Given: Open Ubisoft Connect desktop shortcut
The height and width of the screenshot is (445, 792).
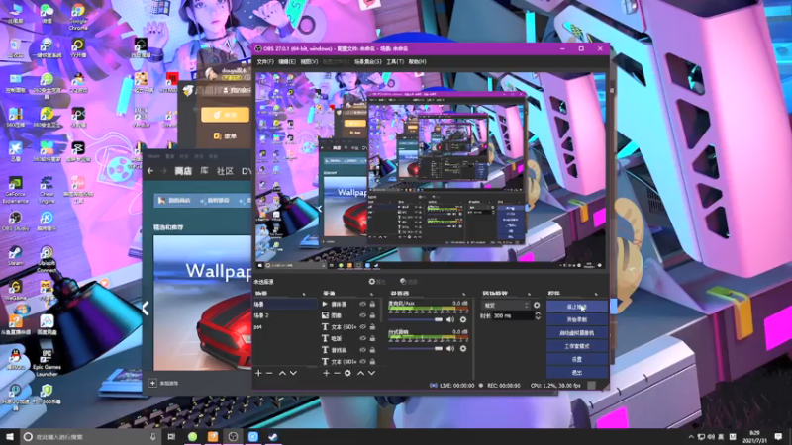Looking at the screenshot, I should [47, 258].
